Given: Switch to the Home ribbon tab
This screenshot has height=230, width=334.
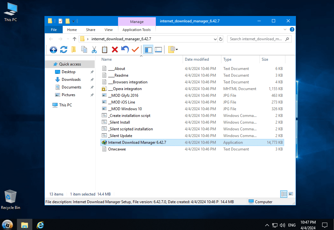Looking at the screenshot, I should click(72, 30).
